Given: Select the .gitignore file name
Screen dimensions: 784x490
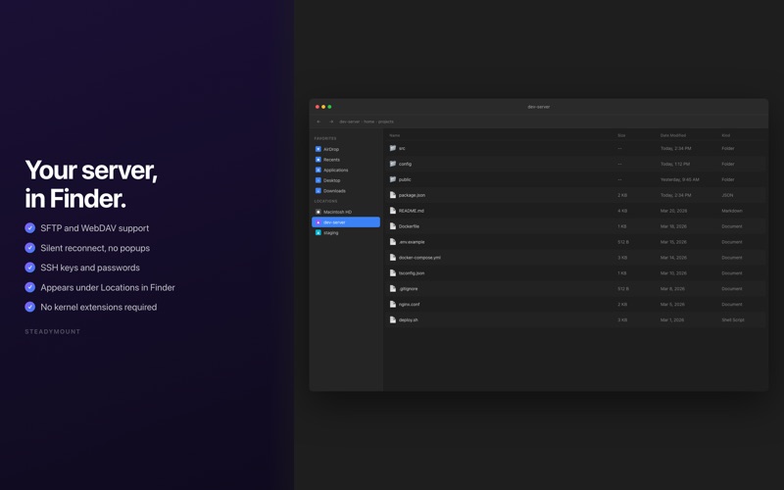Looking at the screenshot, I should point(409,288).
